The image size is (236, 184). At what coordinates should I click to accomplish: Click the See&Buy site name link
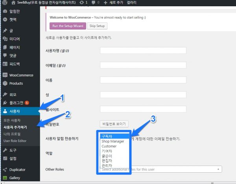(46, 3)
